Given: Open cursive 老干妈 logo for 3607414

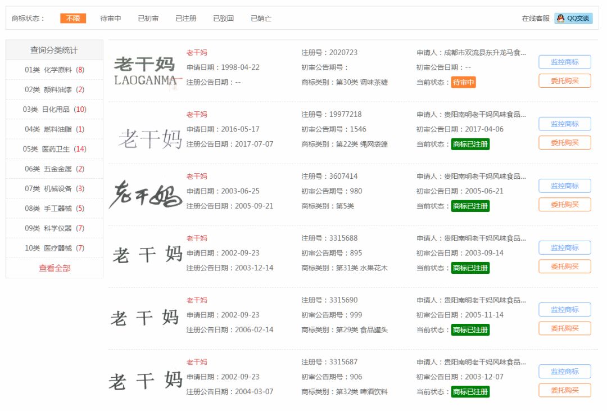Looking at the screenshot, I should tap(146, 193).
